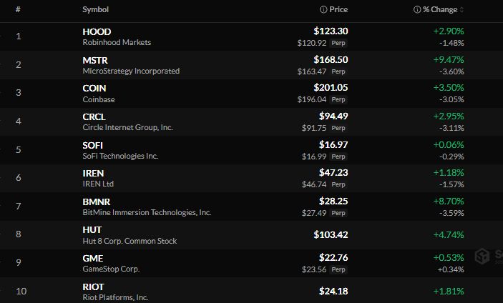
Task: Click the HOOD Perp badge
Action: [338, 43]
